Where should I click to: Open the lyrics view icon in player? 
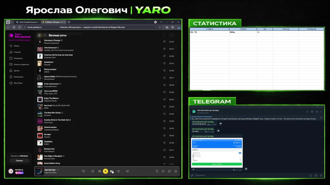point(157,171)
